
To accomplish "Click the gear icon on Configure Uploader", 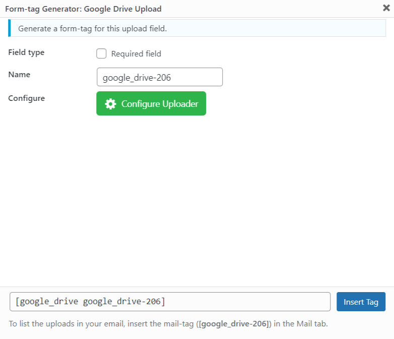I will [x=110, y=104].
